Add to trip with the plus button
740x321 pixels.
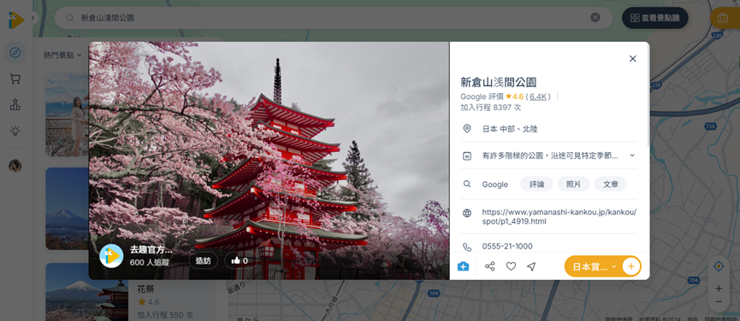pyautogui.click(x=631, y=266)
